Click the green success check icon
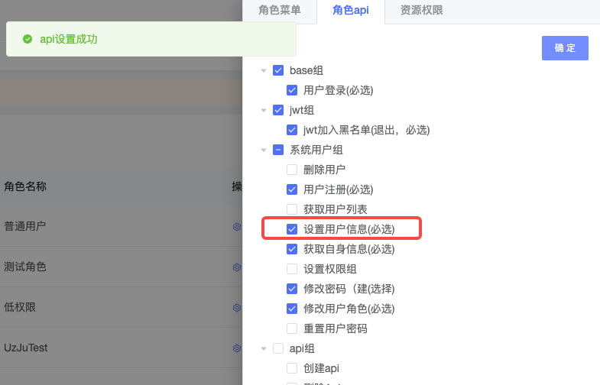The height and width of the screenshot is (385, 600). pos(28,39)
